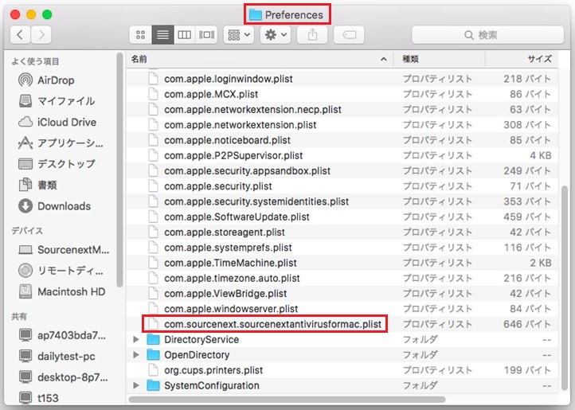
Task: Expand the SystemConfiguration folder triangle
Action: pyautogui.click(x=136, y=385)
